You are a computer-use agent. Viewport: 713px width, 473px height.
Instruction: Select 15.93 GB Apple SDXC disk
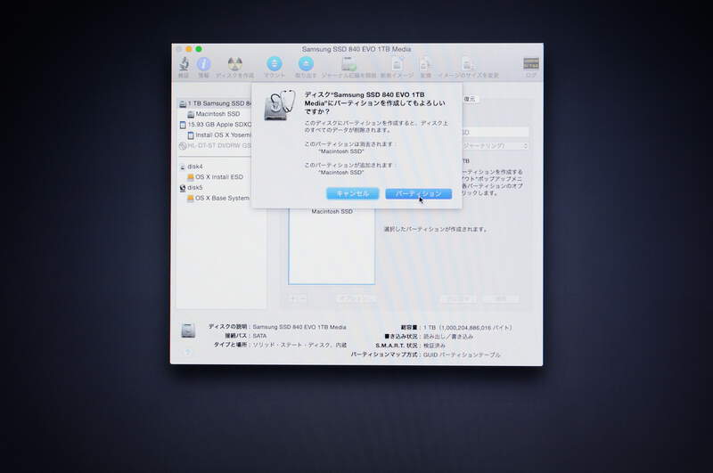215,125
